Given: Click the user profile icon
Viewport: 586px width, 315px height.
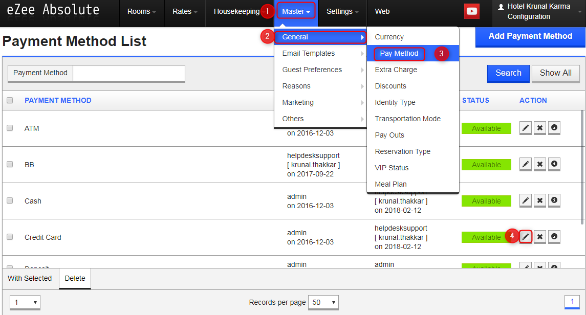Looking at the screenshot, I should [x=501, y=7].
